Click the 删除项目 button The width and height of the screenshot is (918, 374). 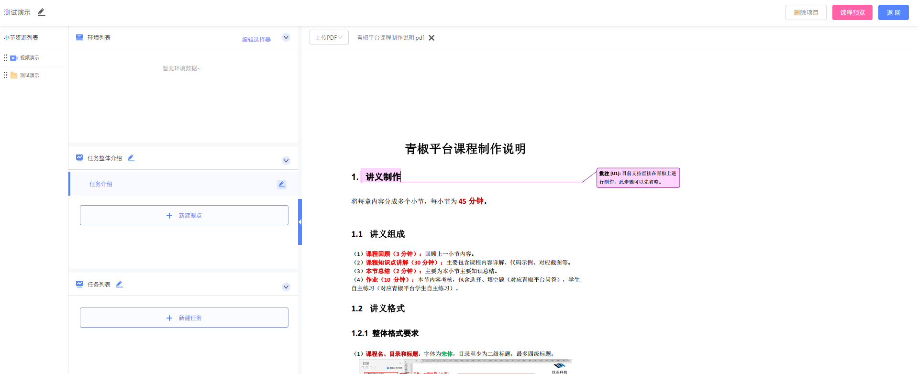click(x=806, y=12)
